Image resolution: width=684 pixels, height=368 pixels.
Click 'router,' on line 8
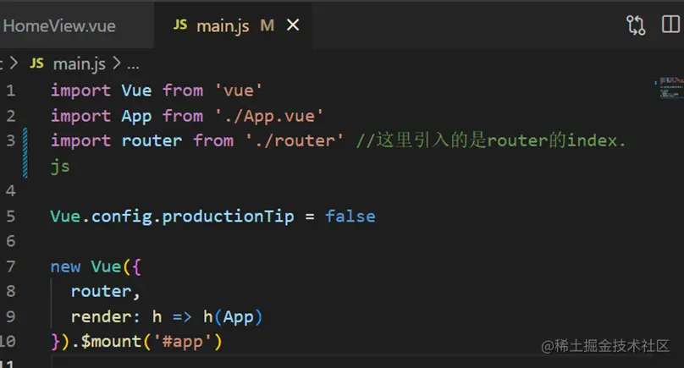pyautogui.click(x=106, y=292)
